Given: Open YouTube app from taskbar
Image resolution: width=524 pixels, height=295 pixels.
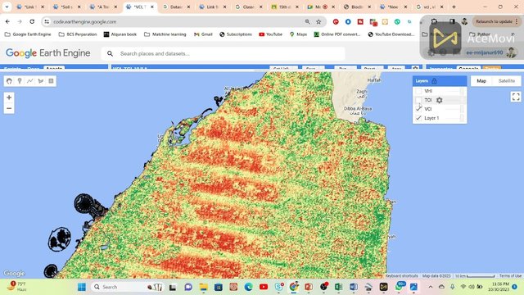Looking at the screenshot, I should pyautogui.click(x=264, y=287).
